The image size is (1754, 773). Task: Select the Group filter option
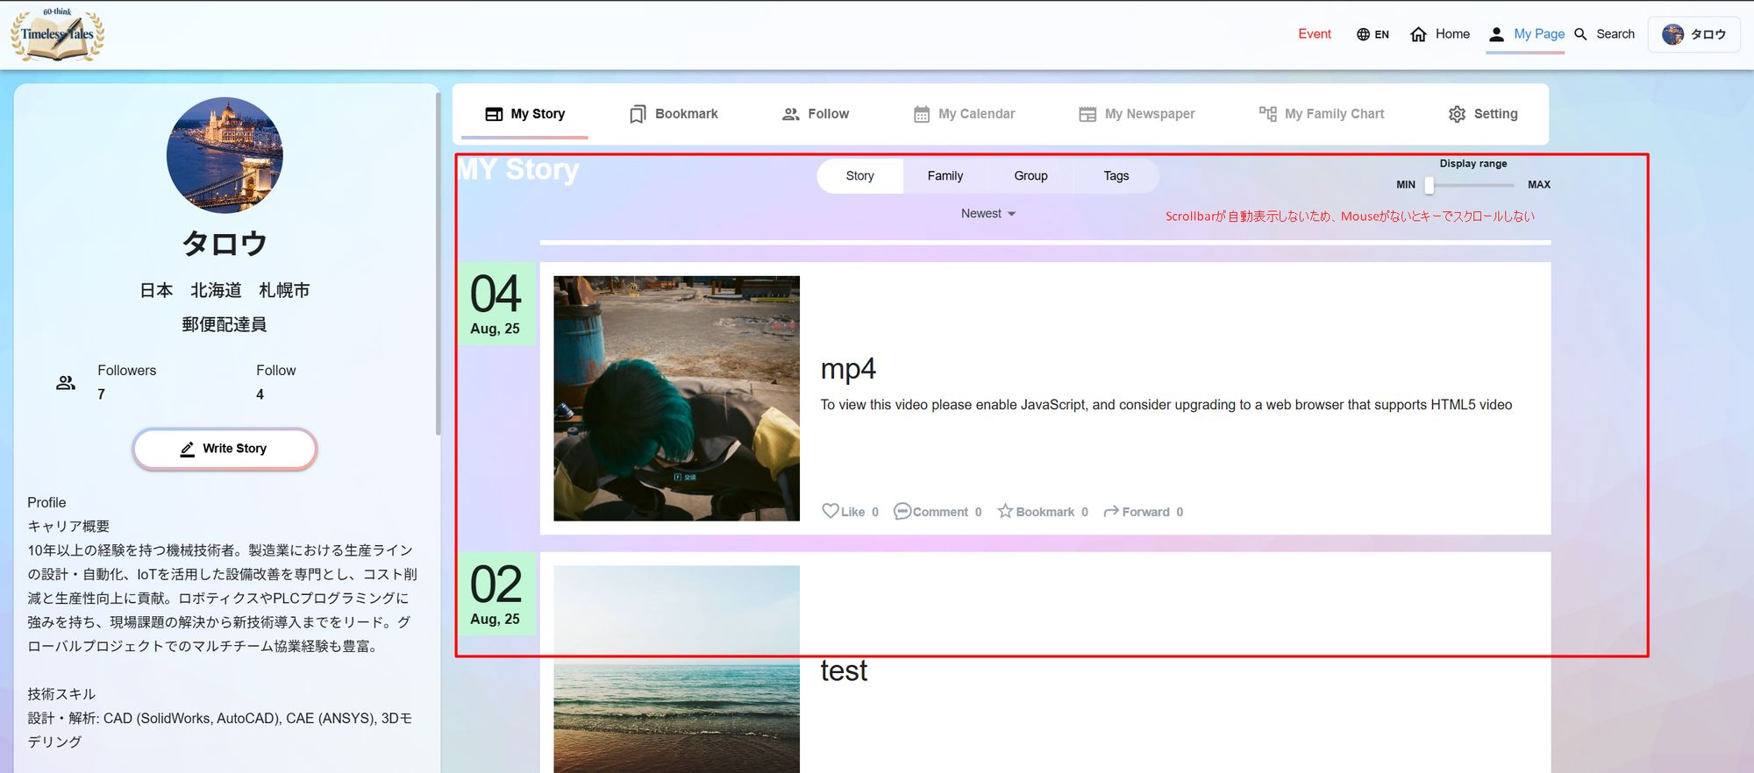[x=1030, y=176]
